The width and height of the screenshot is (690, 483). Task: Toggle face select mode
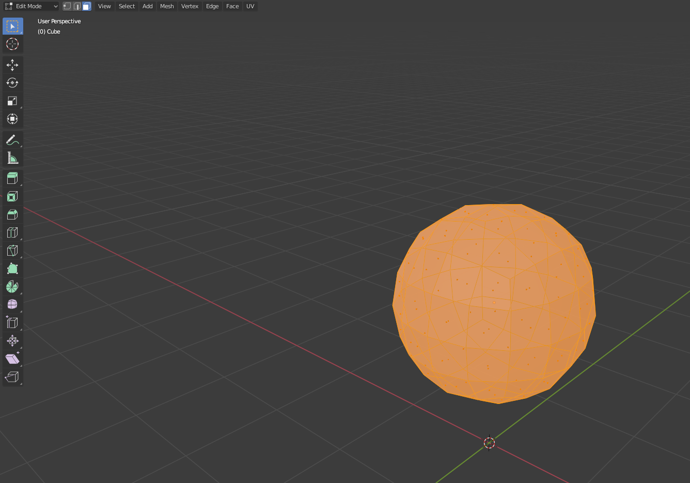pos(87,6)
